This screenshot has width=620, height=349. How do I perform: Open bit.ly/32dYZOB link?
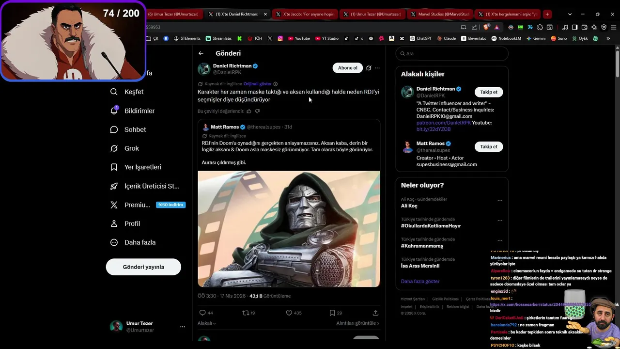[434, 129]
